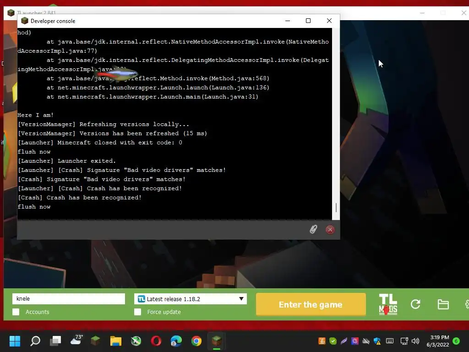This screenshot has width=469, height=352.
Task: Open the Windows Start menu
Action: [15, 341]
